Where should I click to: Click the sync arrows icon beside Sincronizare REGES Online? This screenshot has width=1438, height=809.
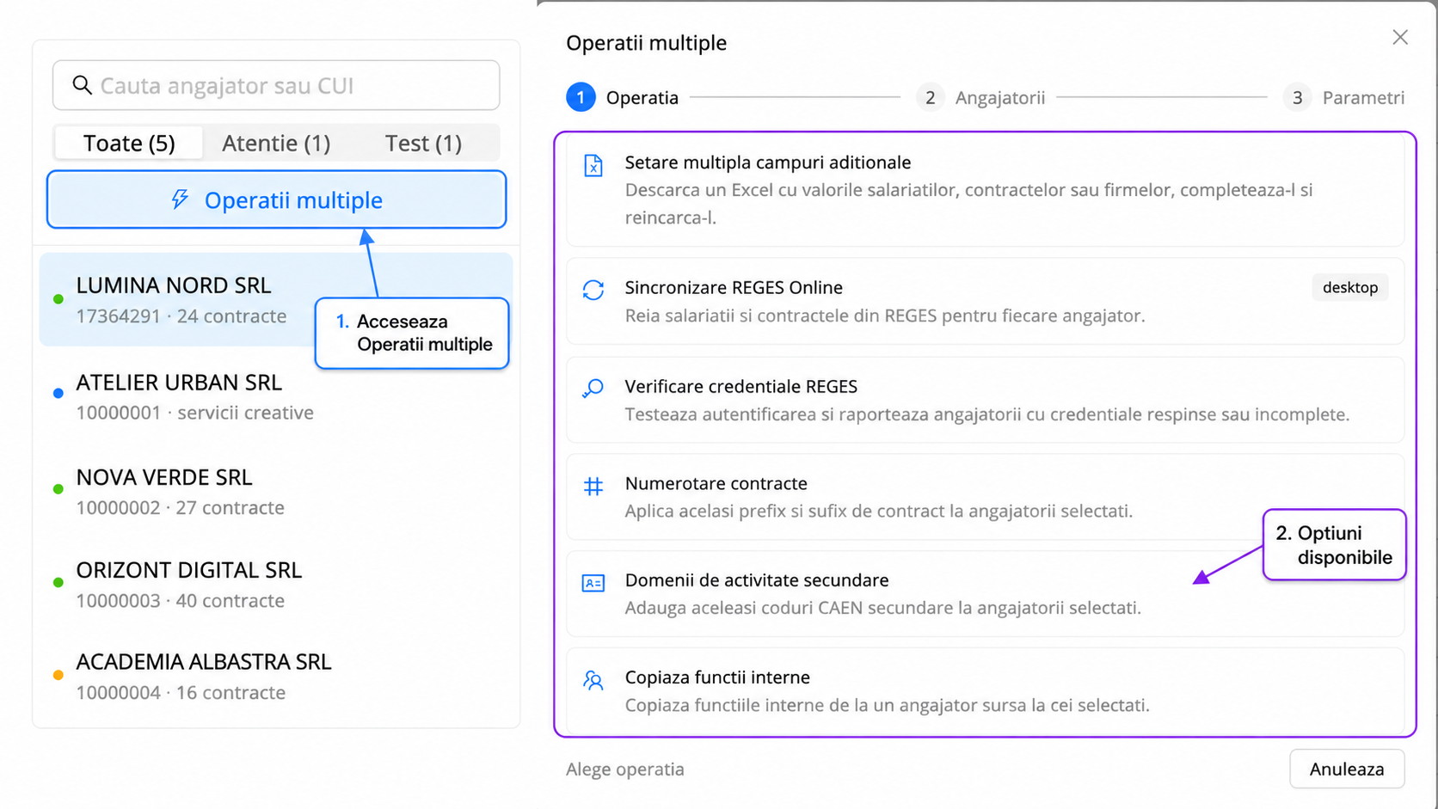(x=593, y=291)
